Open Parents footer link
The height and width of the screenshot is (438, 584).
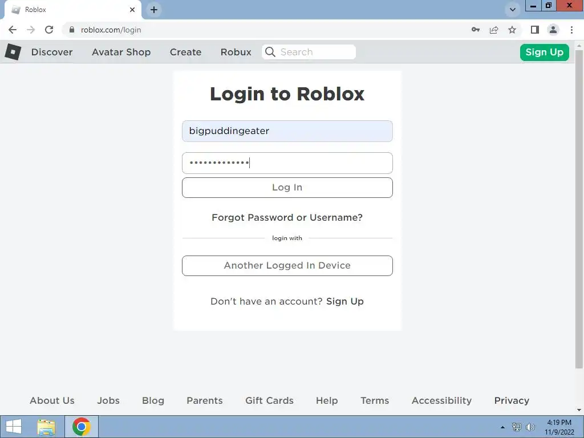click(x=205, y=400)
